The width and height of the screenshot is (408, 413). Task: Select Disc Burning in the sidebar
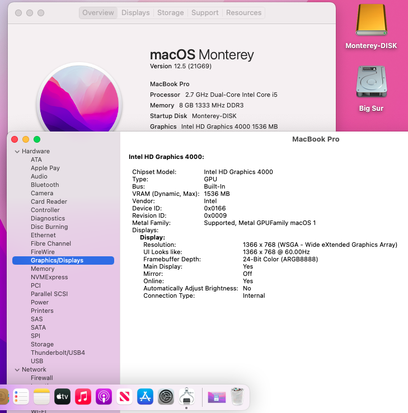click(49, 227)
